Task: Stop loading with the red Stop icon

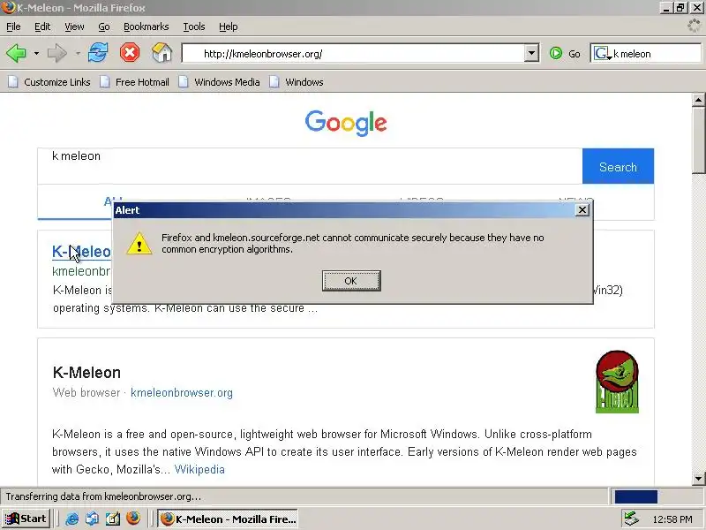Action: [x=130, y=53]
